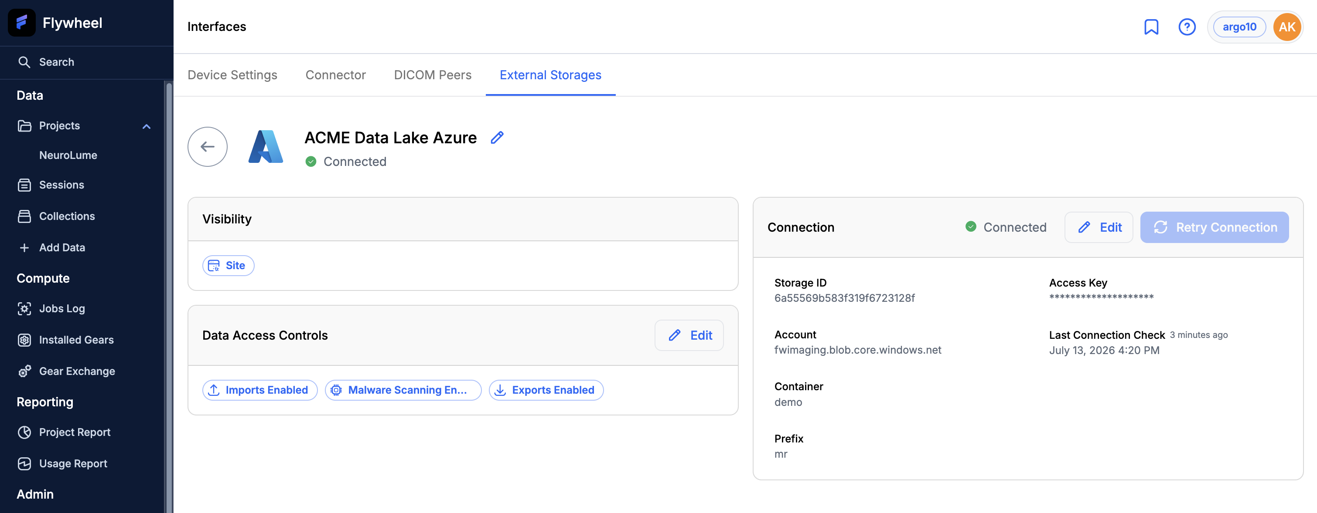Image resolution: width=1317 pixels, height=513 pixels.
Task: Switch to the Device Settings tab
Action: 232,75
